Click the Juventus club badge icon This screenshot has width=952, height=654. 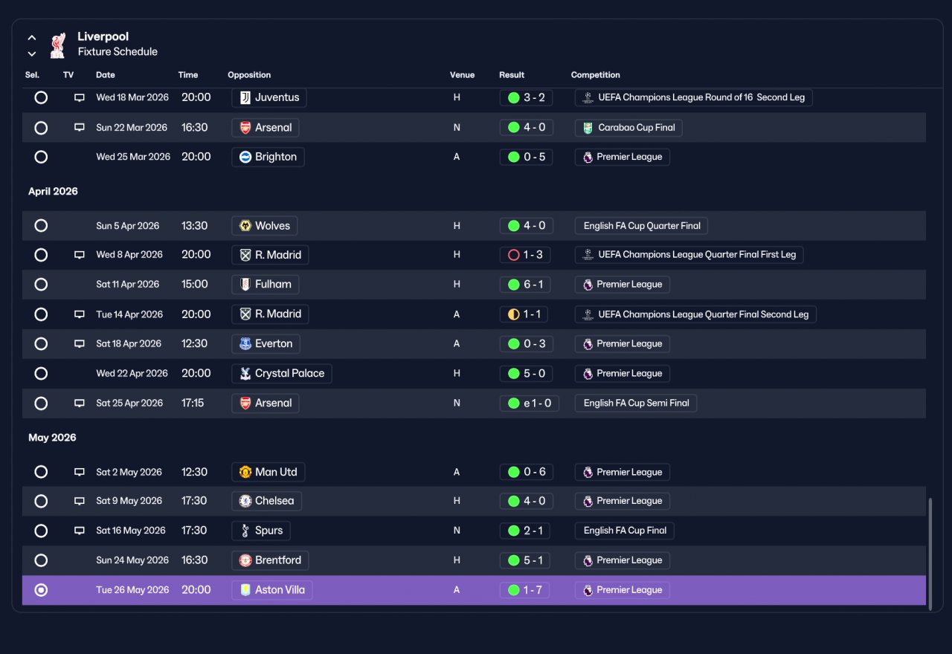tap(245, 97)
